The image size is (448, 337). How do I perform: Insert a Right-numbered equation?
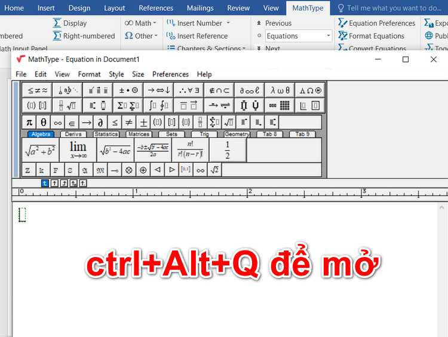(84, 36)
